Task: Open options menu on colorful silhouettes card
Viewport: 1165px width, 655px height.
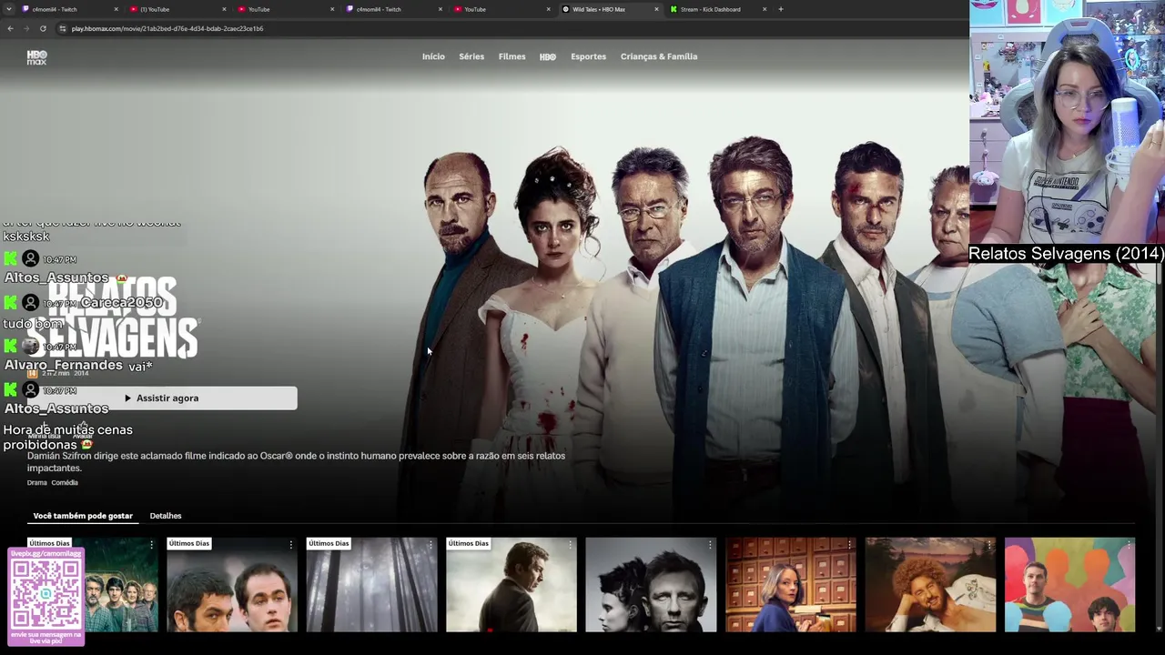Action: click(1129, 545)
